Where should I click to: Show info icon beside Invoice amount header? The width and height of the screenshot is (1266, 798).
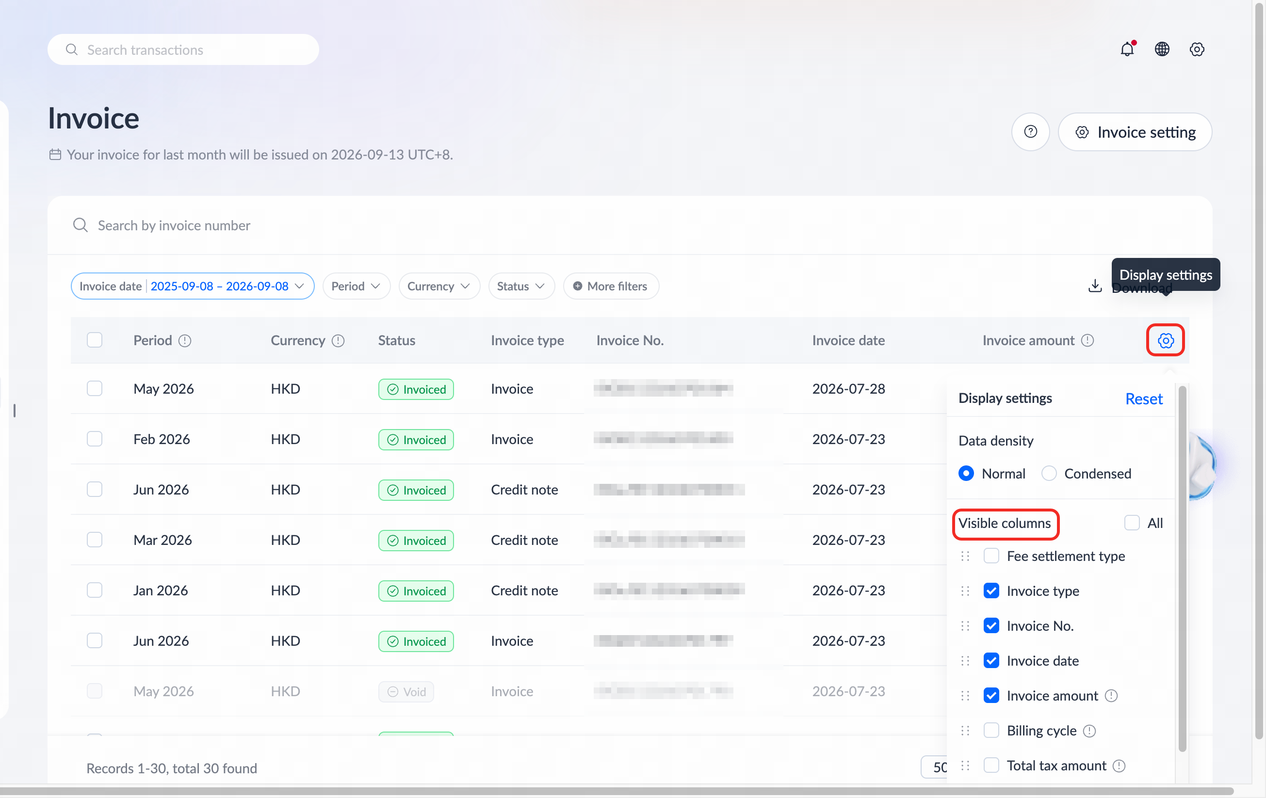pos(1087,340)
